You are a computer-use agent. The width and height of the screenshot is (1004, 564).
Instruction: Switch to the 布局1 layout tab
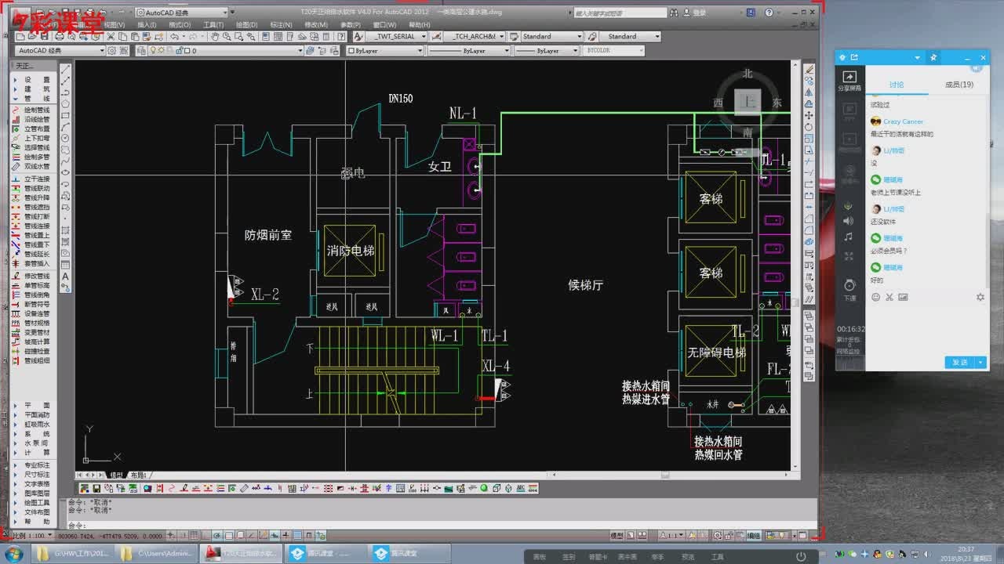pos(139,475)
